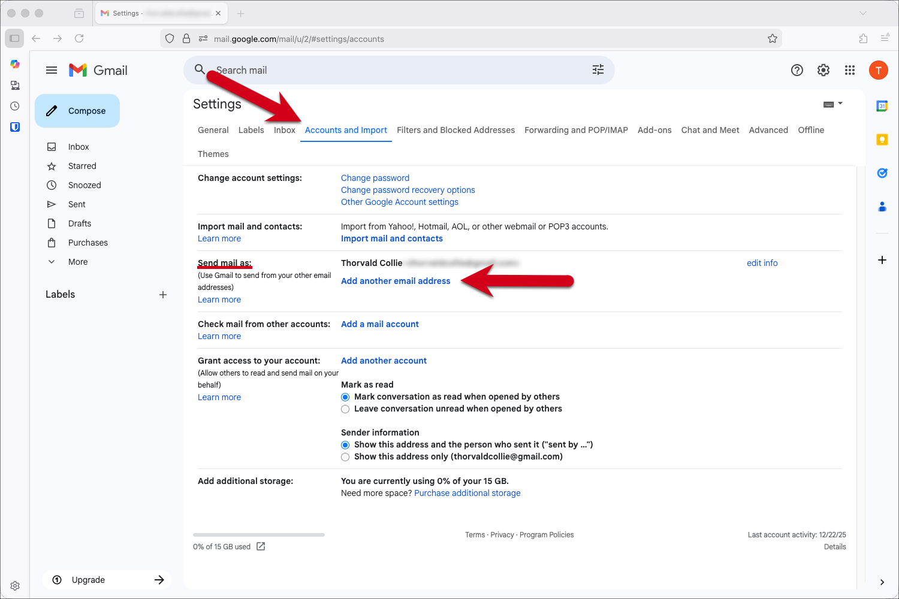The width and height of the screenshot is (899, 599).
Task: Select Mark conversation as read when opened
Action: (345, 397)
